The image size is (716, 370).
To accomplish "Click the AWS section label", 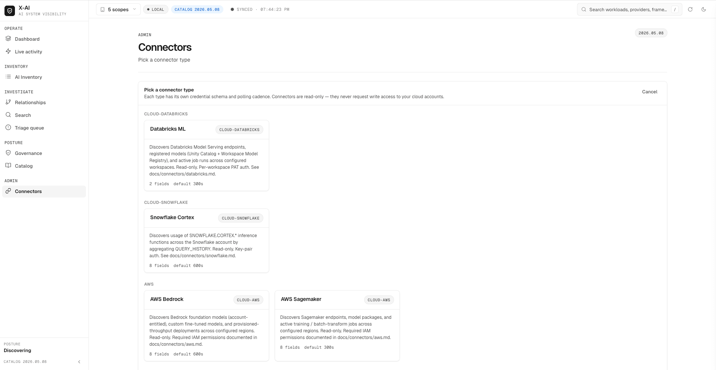I will [149, 284].
